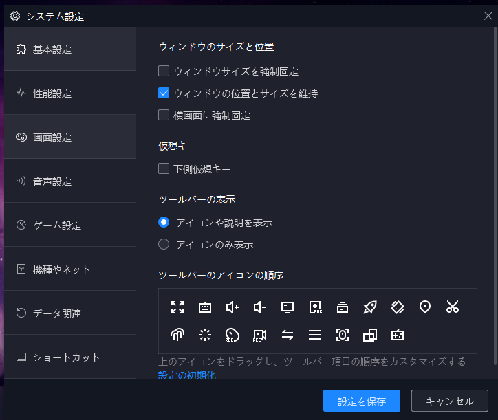
Task: Choose アイコンのみ表示 radio option
Action: [164, 244]
